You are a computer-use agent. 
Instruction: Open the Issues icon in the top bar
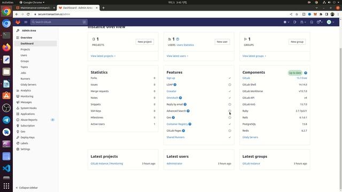pos(294,22)
